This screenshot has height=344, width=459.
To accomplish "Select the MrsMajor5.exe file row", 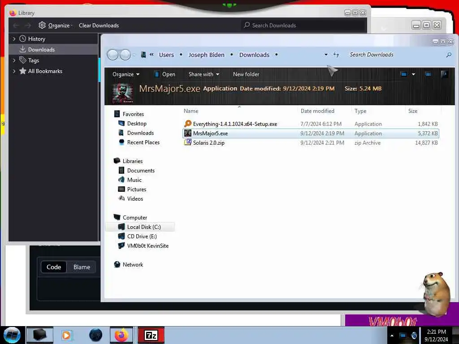I will click(311, 133).
